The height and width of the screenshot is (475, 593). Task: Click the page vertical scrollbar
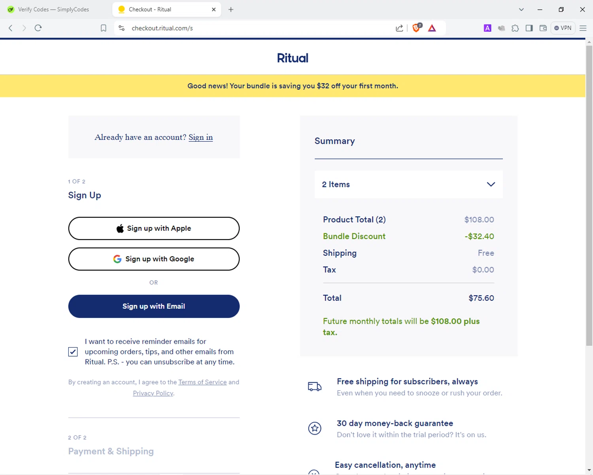tap(589, 198)
